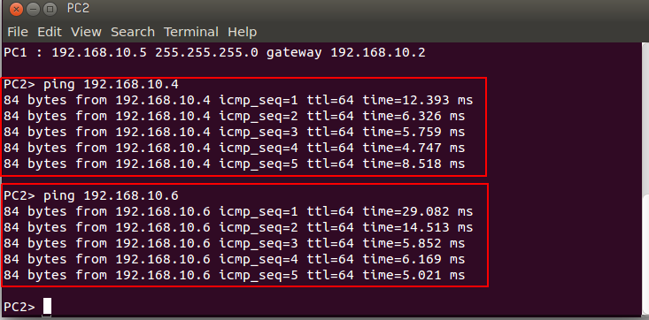Click the time=5.021 ms reply line
The height and width of the screenshot is (320, 649).
click(235, 275)
